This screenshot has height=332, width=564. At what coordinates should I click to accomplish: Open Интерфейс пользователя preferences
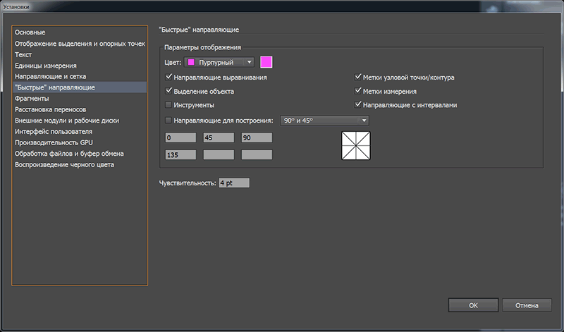(x=54, y=131)
